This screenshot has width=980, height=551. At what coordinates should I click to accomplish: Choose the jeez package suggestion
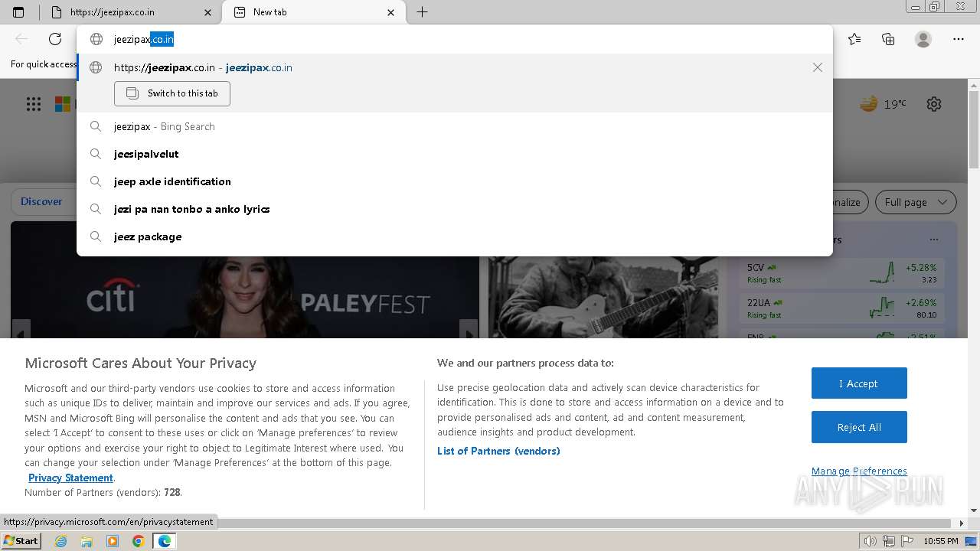(455, 236)
